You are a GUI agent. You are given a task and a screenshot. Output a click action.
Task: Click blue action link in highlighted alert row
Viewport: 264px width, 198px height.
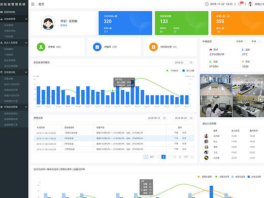pyautogui.click(x=176, y=138)
